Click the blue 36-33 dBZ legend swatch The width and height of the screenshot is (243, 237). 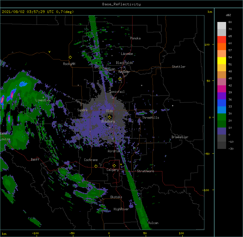pos(222,103)
